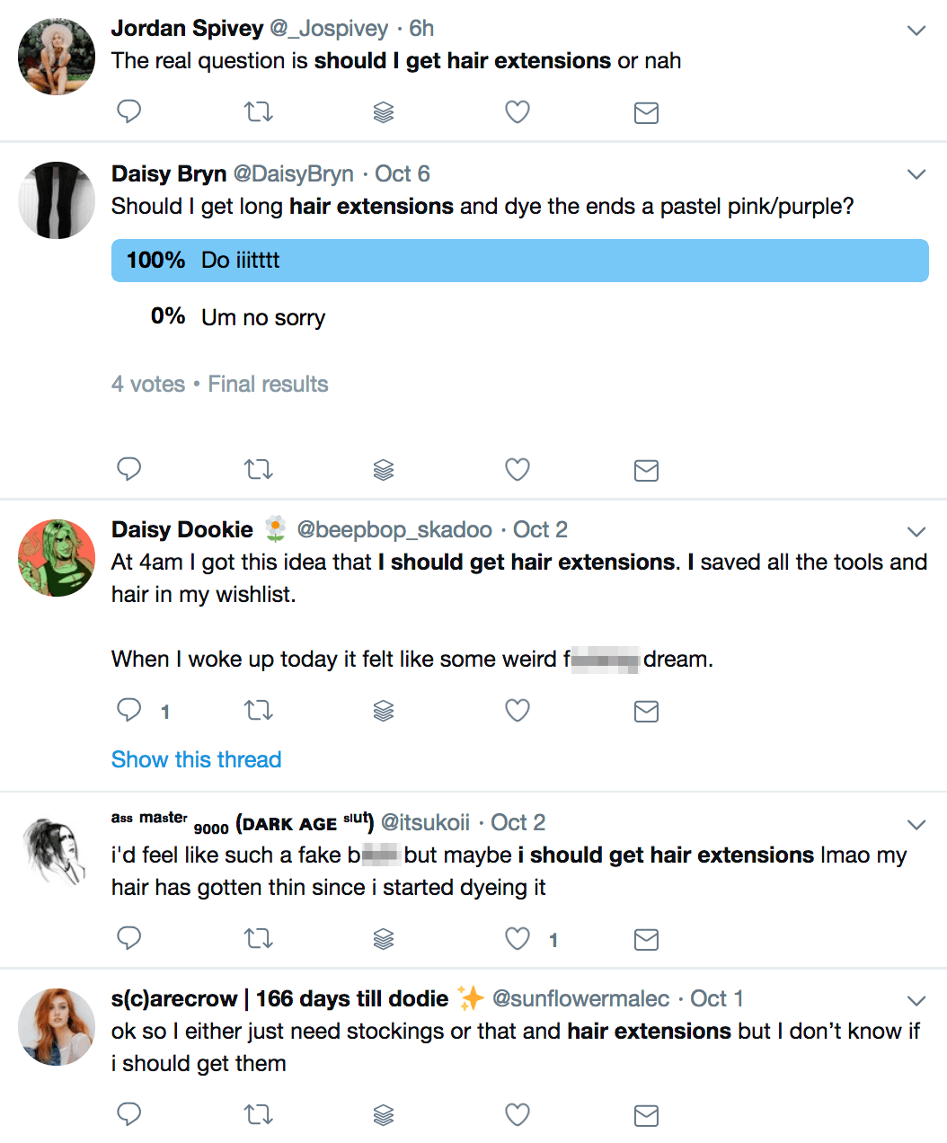Open Jordan Spivey's profile picture
The height and width of the screenshot is (1143, 947).
[57, 57]
